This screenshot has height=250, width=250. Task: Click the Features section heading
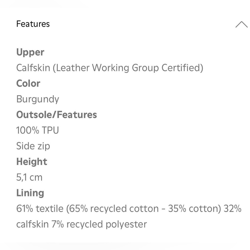click(x=33, y=24)
